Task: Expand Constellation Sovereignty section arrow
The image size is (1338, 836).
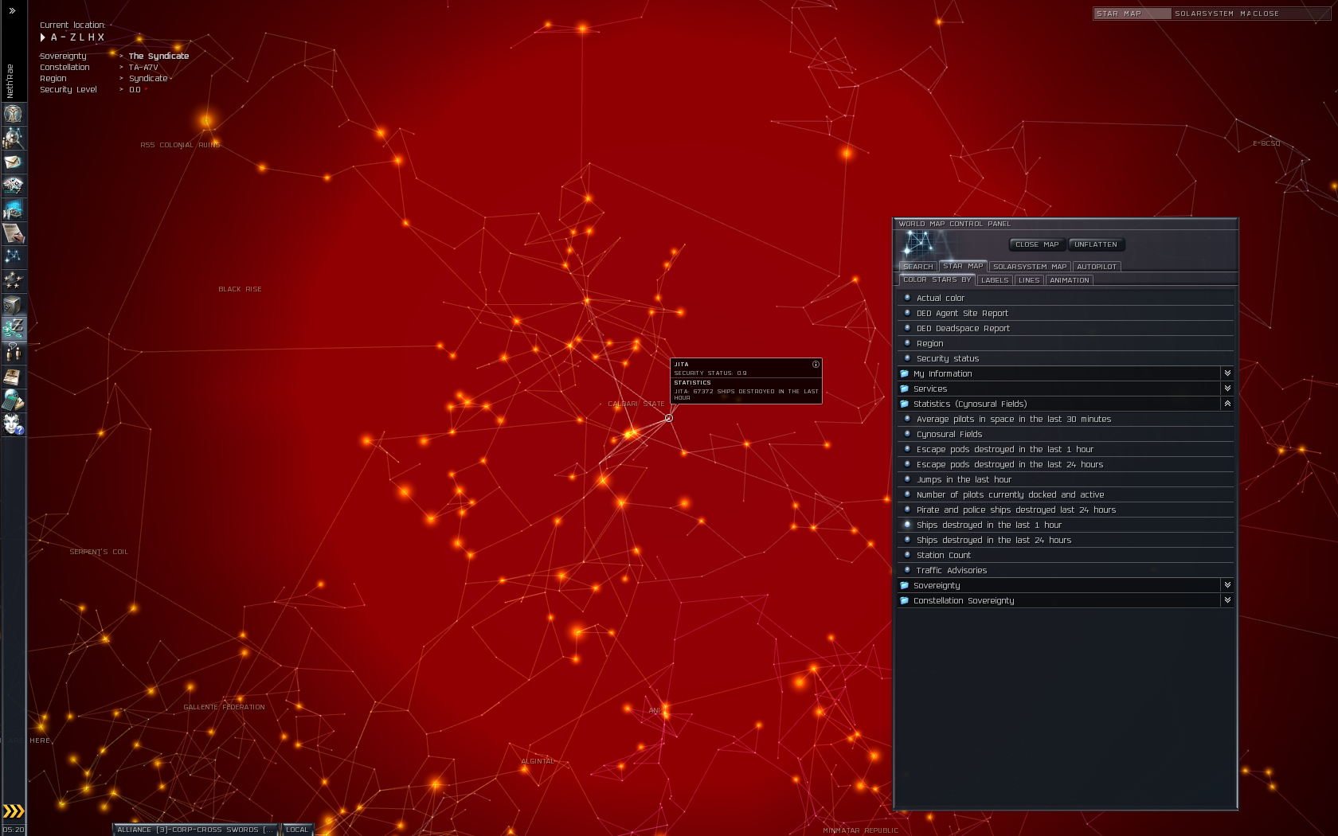Action: 1227,600
